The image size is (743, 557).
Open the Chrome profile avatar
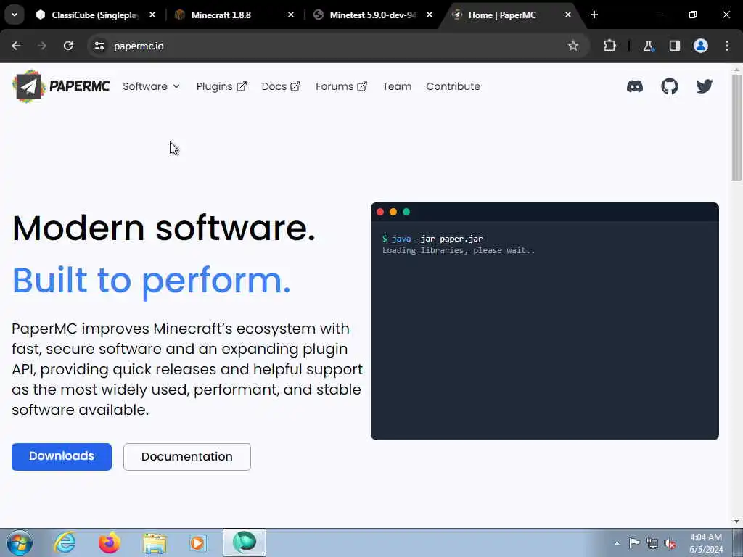click(701, 46)
